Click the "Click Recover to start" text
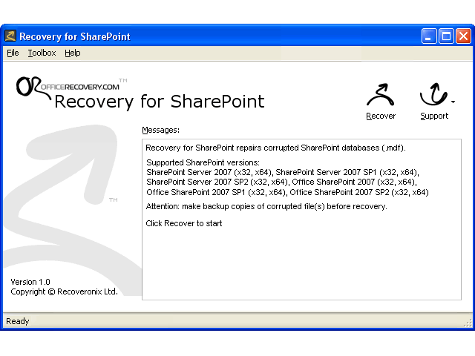The width and height of the screenshot is (475, 356). click(x=184, y=223)
